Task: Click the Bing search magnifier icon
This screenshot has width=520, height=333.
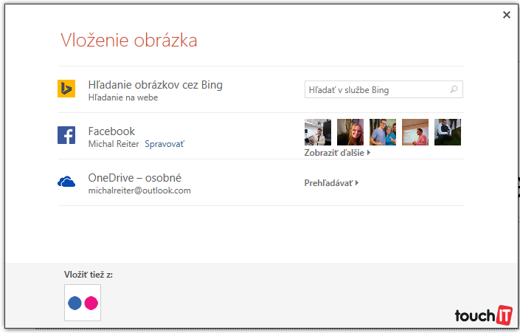Action: [x=454, y=90]
